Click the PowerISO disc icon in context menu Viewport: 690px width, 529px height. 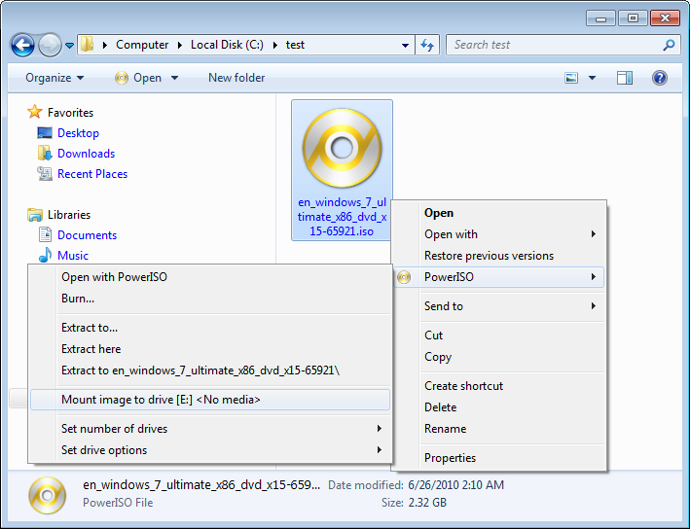[404, 277]
